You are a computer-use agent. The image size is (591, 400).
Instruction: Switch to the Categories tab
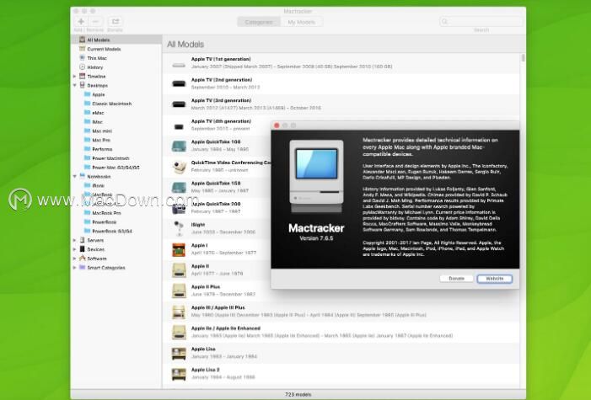(259, 22)
